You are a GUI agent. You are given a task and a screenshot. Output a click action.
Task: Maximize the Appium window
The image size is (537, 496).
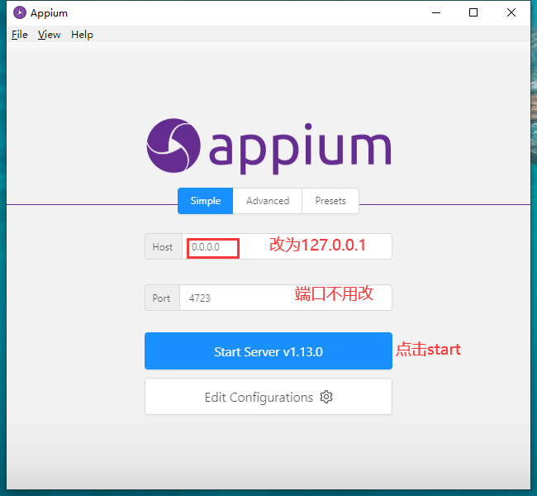point(473,12)
